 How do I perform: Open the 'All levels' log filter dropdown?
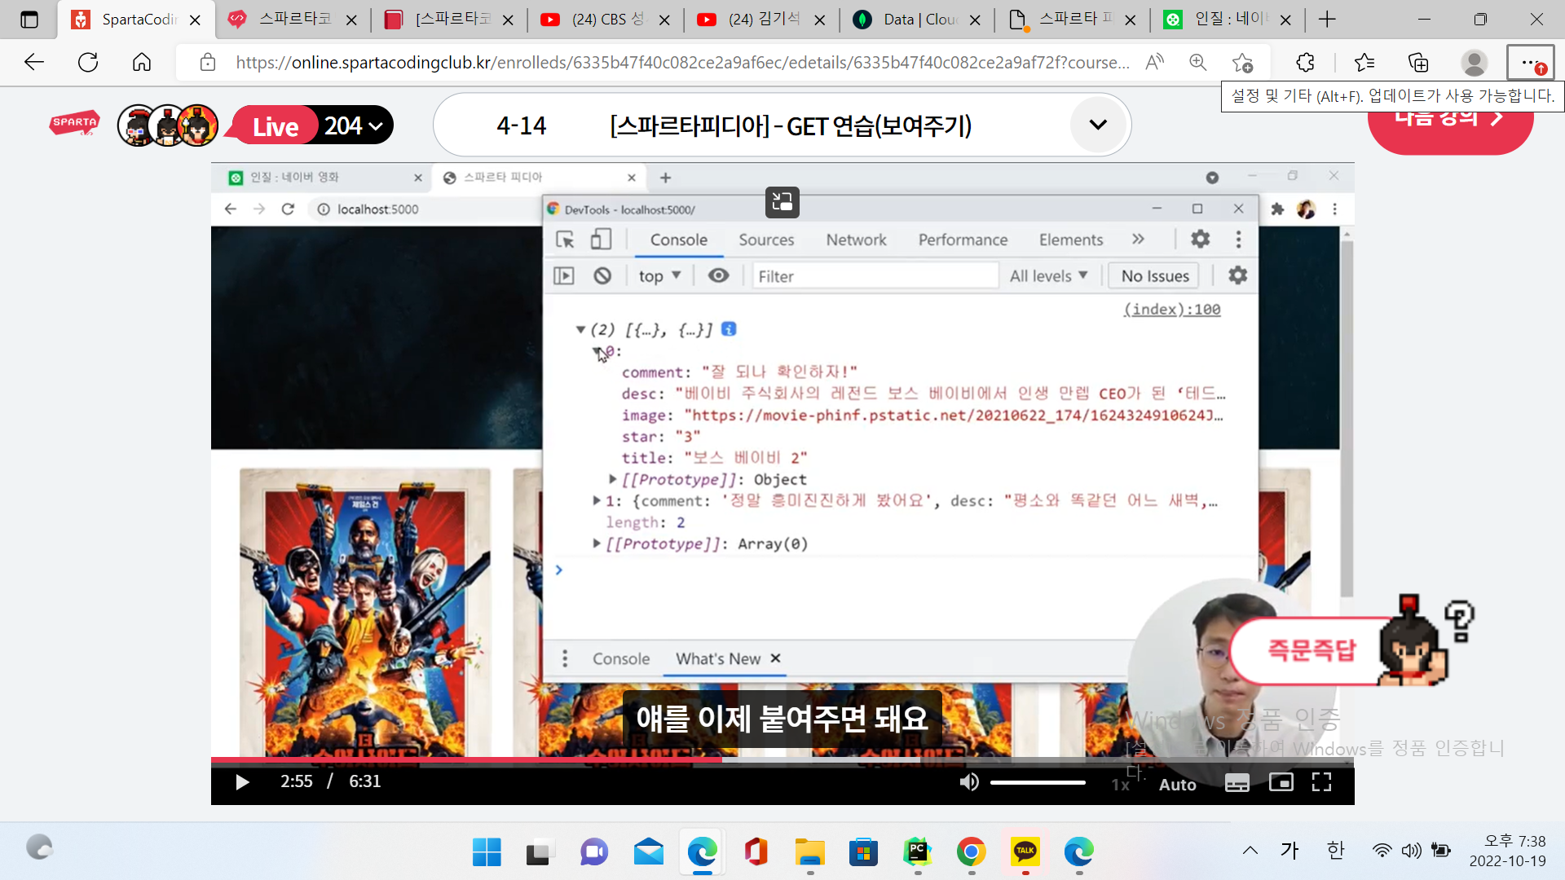tap(1048, 275)
